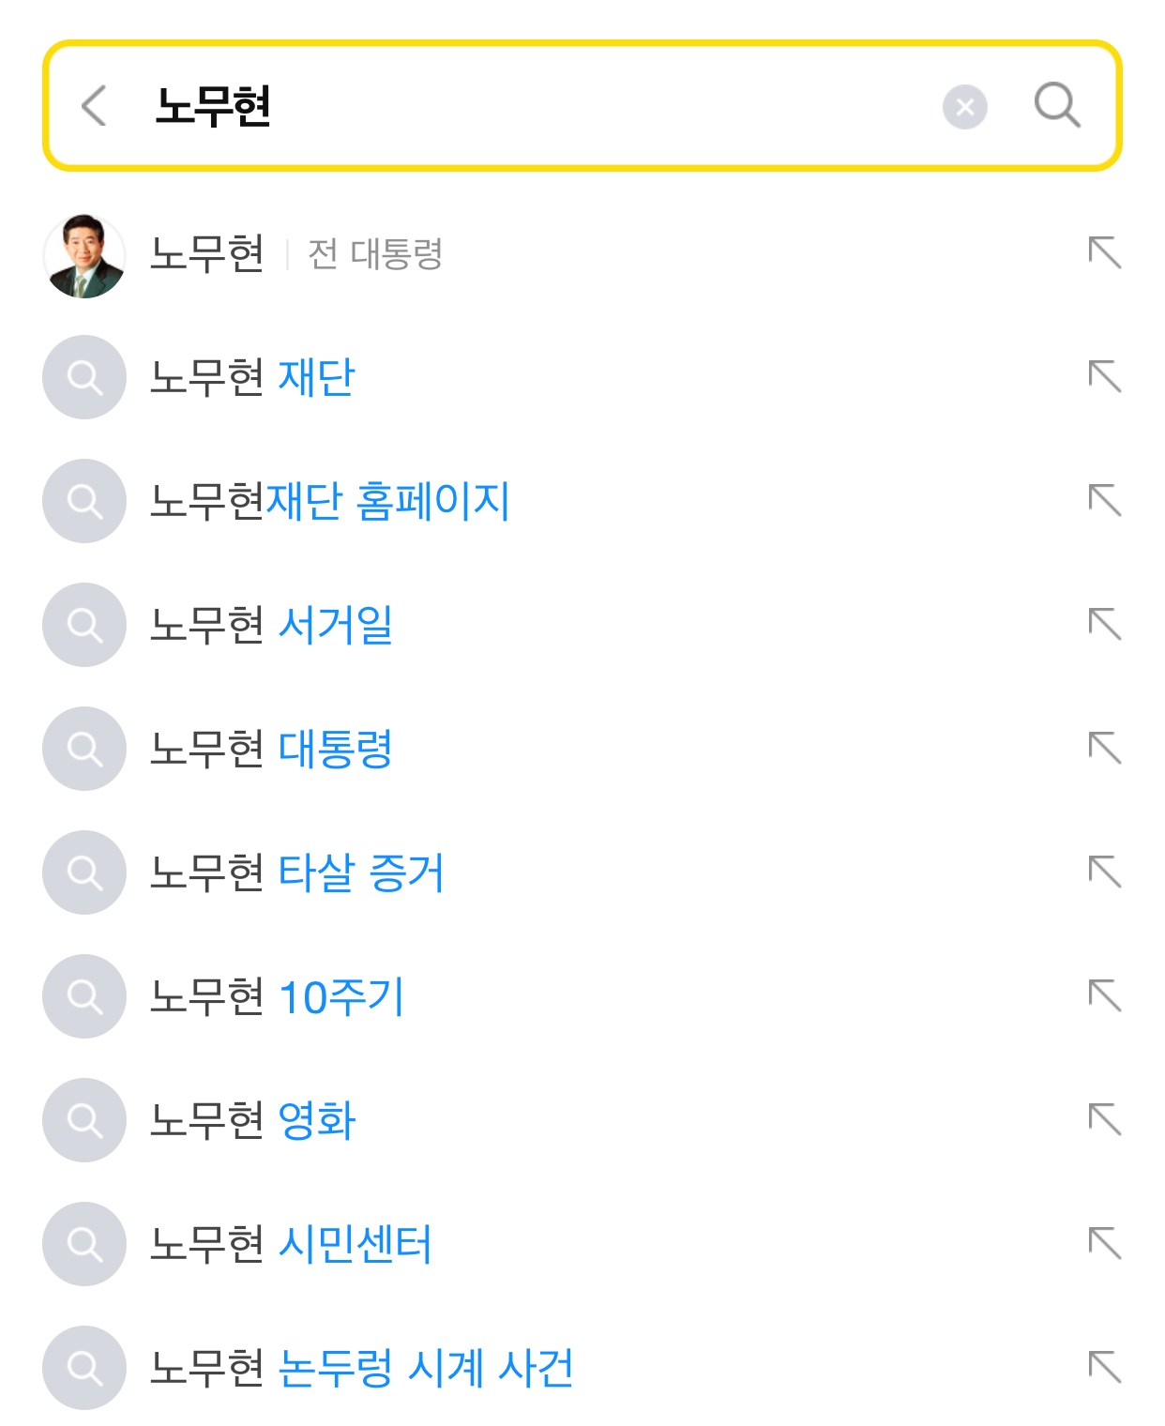The image size is (1165, 1426).
Task: Open the profile photo thumbnail of first suggestion
Action: coord(84,255)
